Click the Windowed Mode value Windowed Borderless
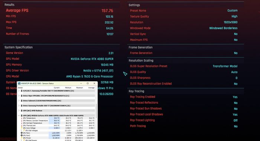 click(x=223, y=28)
